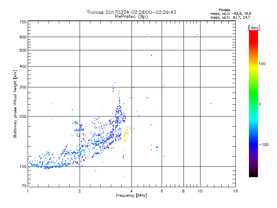Click the x-axis label '2'
This screenshot has height=208, width=277.
pyautogui.click(x=80, y=191)
